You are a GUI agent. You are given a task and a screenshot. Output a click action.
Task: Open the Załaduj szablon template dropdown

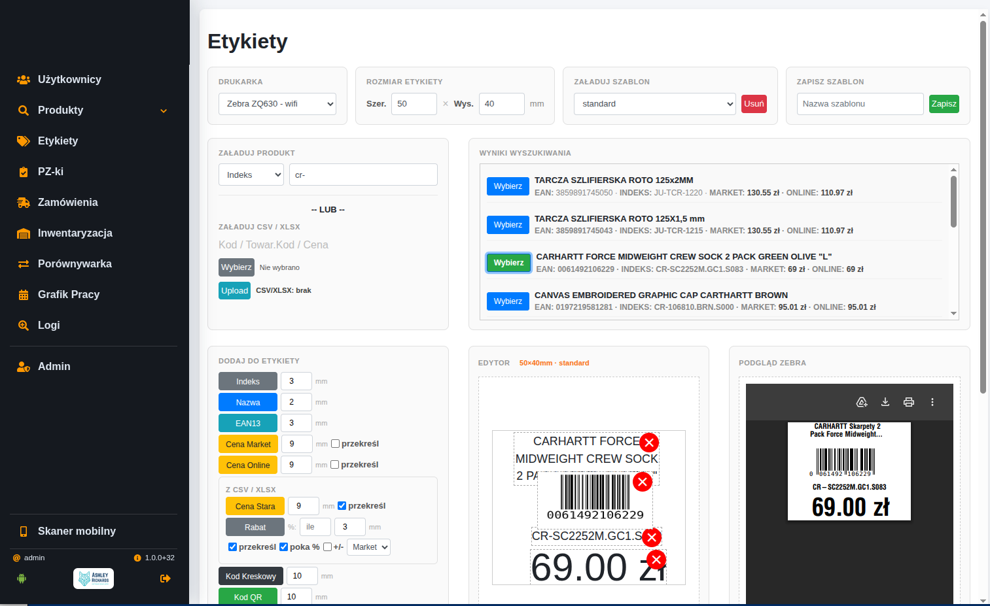[655, 104]
